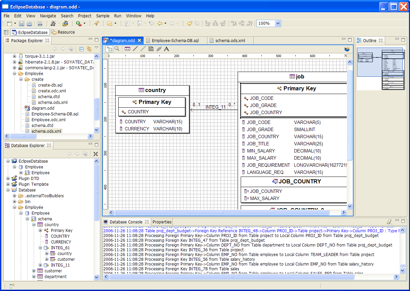
Task: Select diagram.odd file in Package Explorer
Action: (x=43, y=108)
